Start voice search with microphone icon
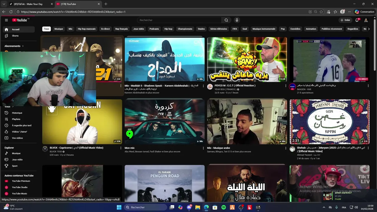The height and width of the screenshot is (212, 377). point(237,20)
